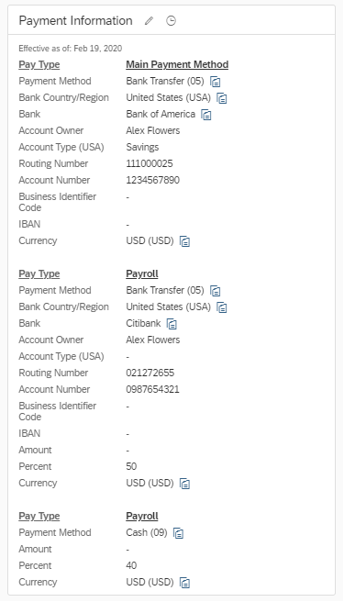Select the second Payroll heading above Cash
344x602 pixels.
(x=142, y=516)
